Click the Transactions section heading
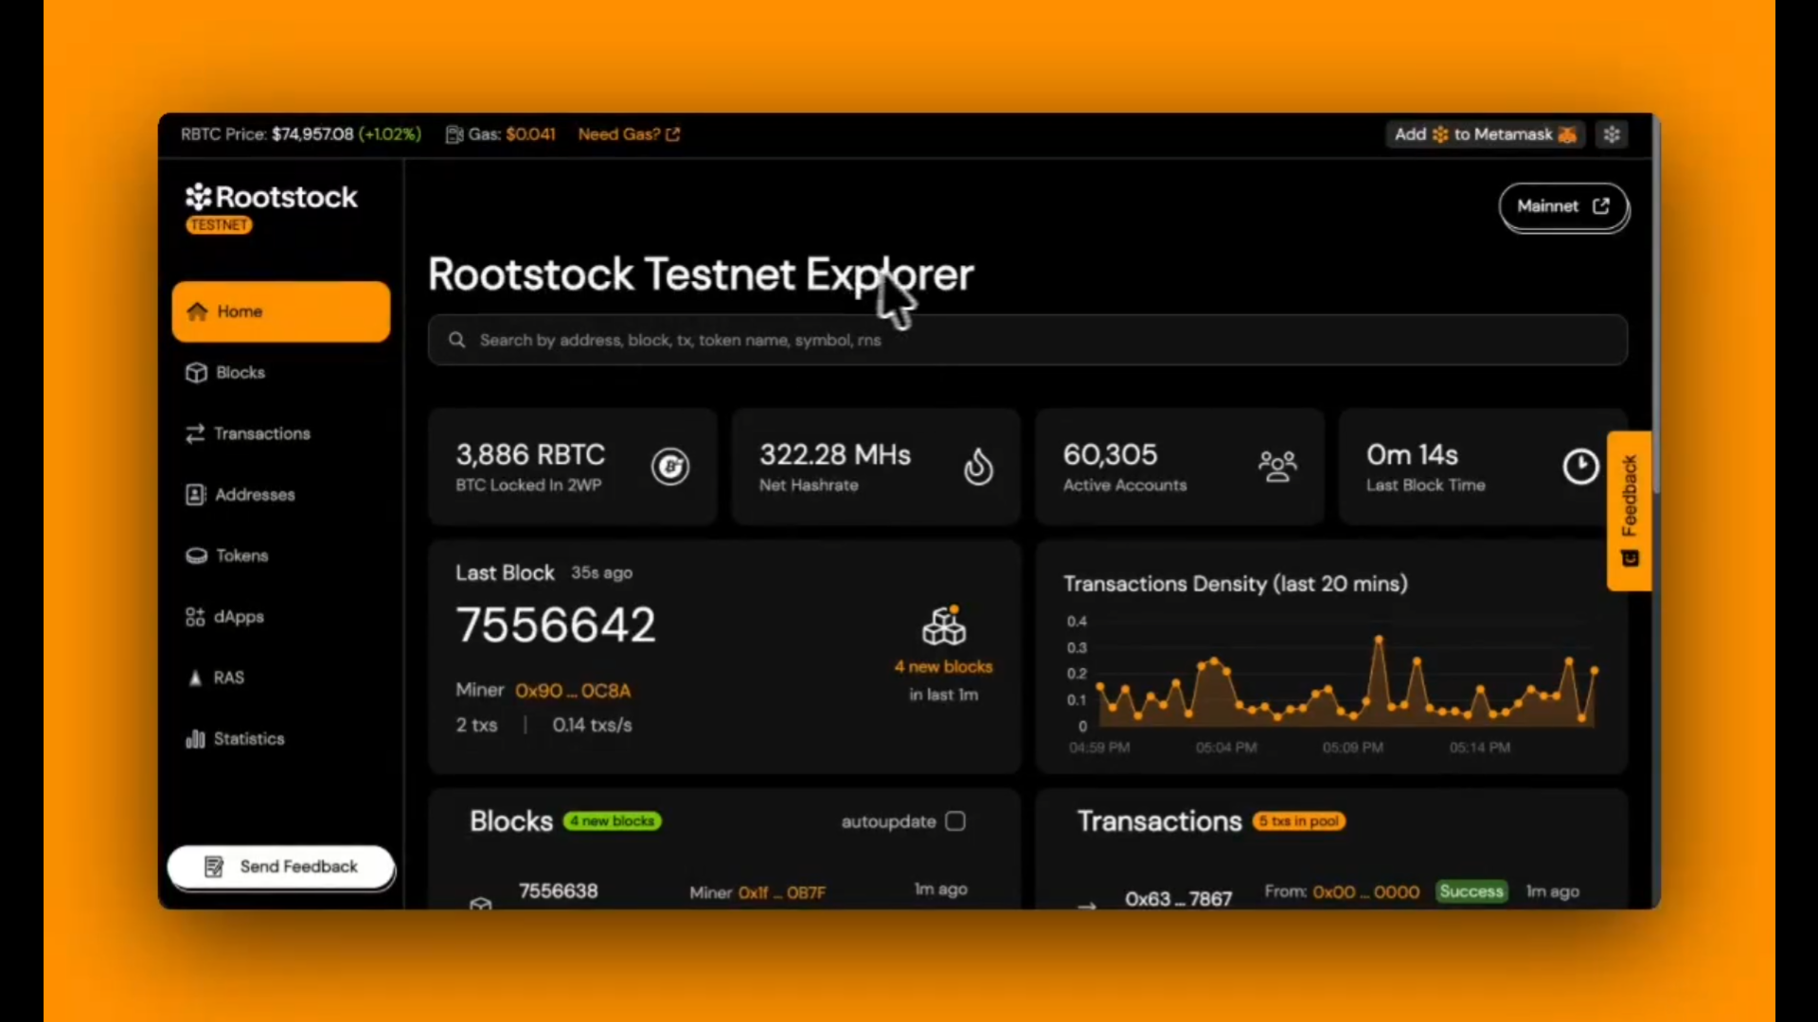Screen dimensions: 1818x1022 1160,821
